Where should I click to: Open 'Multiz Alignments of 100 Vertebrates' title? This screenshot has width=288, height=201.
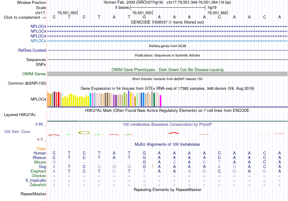click(167, 144)
